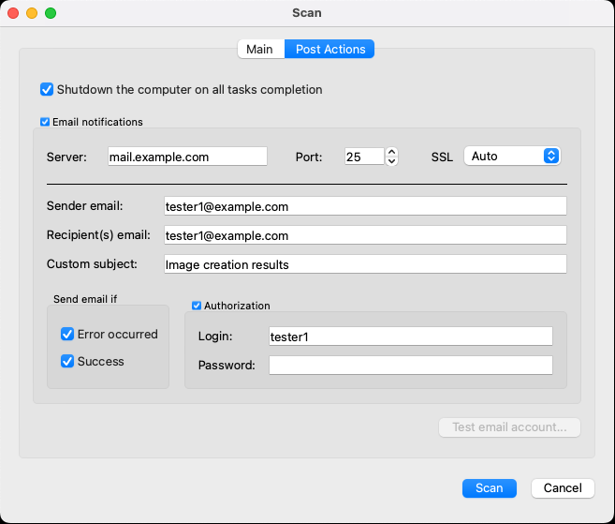Viewport: 615px width, 524px height.
Task: Select the Post Actions tab
Action: pyautogui.click(x=329, y=49)
